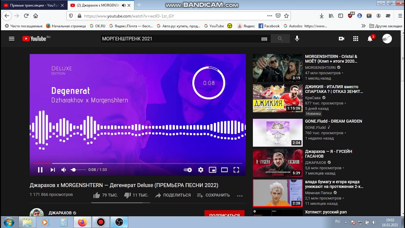Go back with the browser back arrow
Image resolution: width=405 pixels, height=228 pixels.
pyautogui.click(x=7, y=16)
